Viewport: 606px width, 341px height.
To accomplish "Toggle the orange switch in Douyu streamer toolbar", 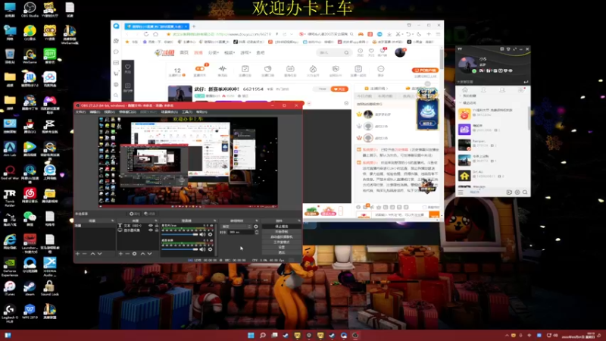I will (x=200, y=68).
